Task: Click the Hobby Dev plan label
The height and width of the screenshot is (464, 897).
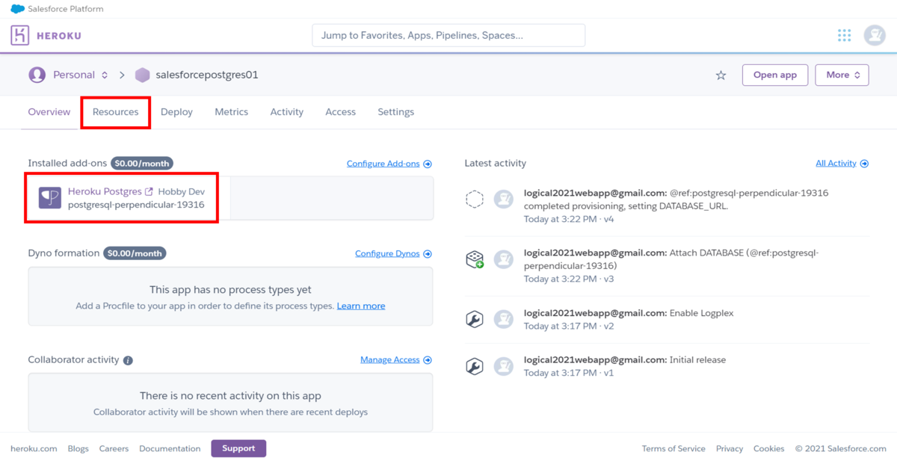Action: [x=182, y=192]
